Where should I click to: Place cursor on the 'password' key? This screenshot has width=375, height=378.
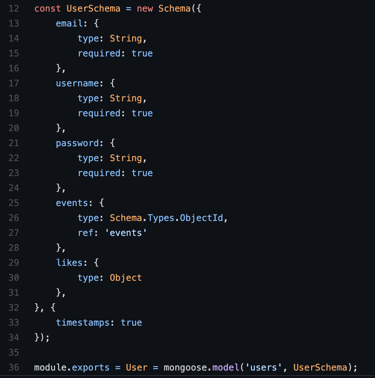(x=77, y=143)
